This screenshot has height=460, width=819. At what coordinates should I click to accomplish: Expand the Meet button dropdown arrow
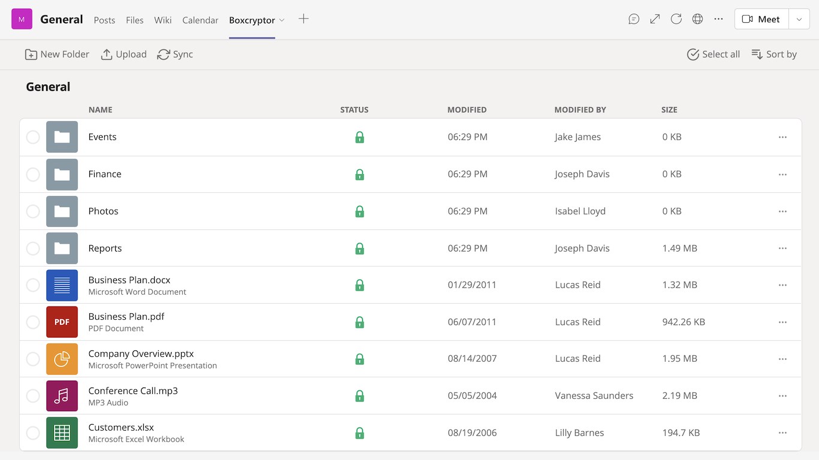pyautogui.click(x=799, y=19)
